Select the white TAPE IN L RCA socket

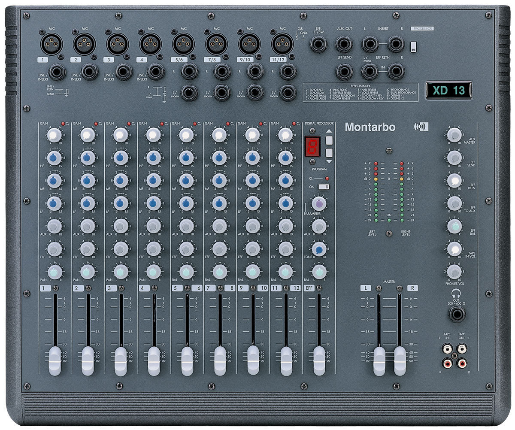click(448, 349)
